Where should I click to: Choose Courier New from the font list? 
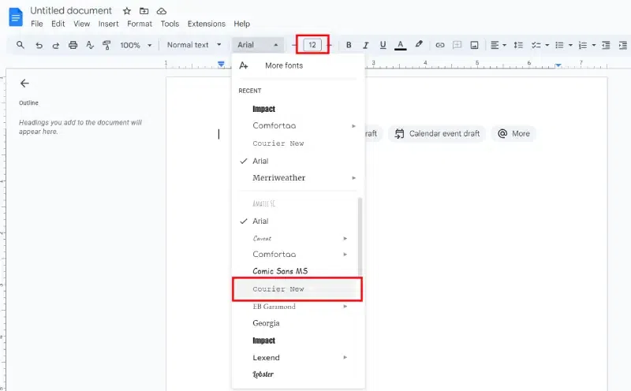[x=297, y=289]
